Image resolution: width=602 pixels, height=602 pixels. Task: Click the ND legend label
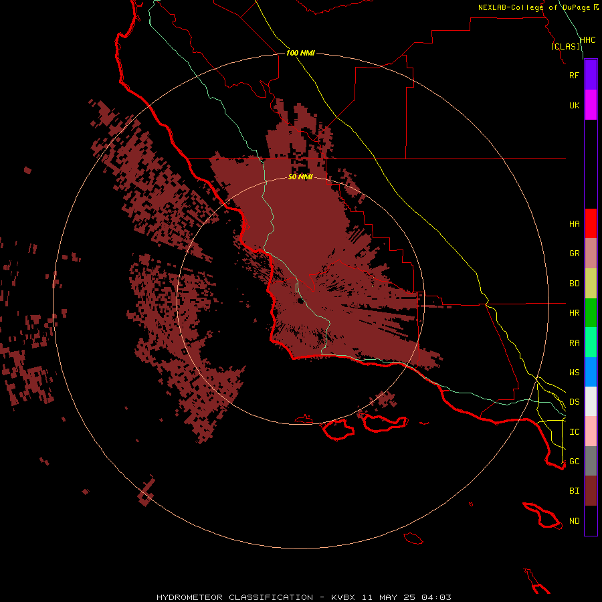(x=574, y=521)
